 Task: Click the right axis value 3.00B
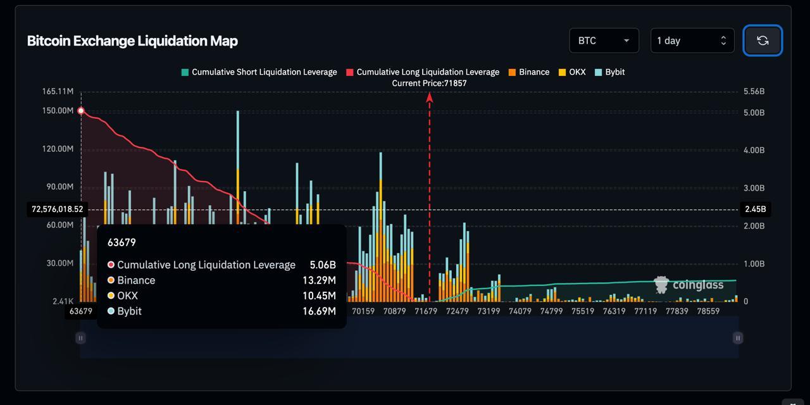[754, 189]
